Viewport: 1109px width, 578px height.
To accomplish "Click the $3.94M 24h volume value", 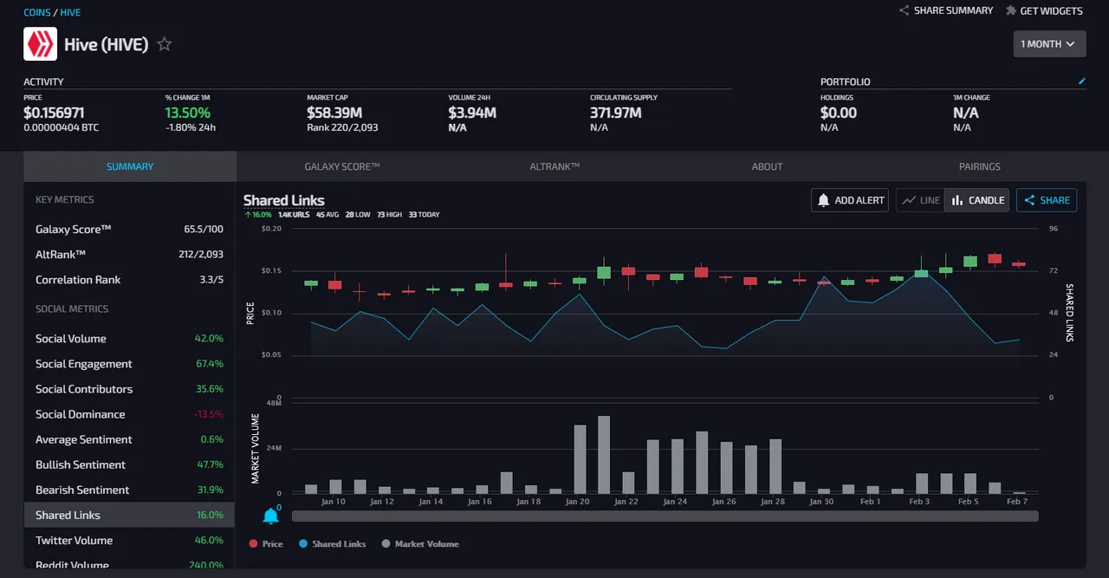I will [x=472, y=113].
